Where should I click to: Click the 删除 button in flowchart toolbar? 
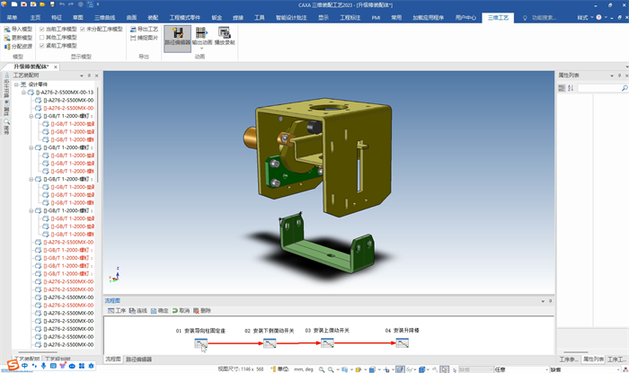point(202,310)
